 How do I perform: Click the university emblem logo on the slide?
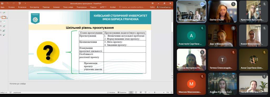pyautogui.click(x=35, y=18)
